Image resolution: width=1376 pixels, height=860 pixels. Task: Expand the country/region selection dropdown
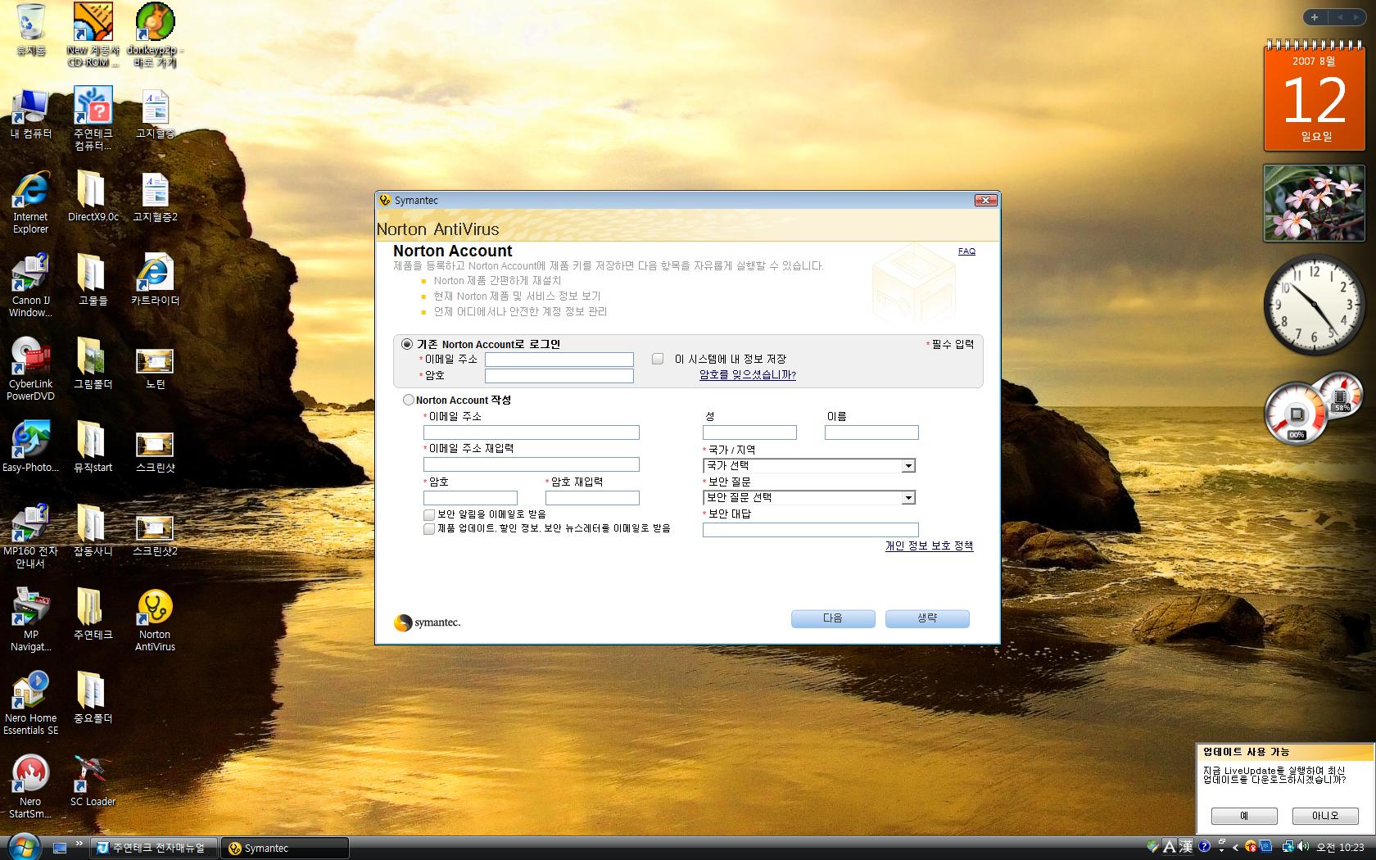pos(908,466)
